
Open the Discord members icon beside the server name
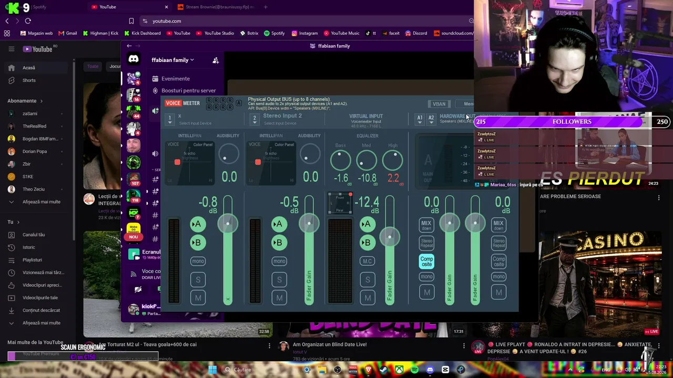tap(216, 60)
